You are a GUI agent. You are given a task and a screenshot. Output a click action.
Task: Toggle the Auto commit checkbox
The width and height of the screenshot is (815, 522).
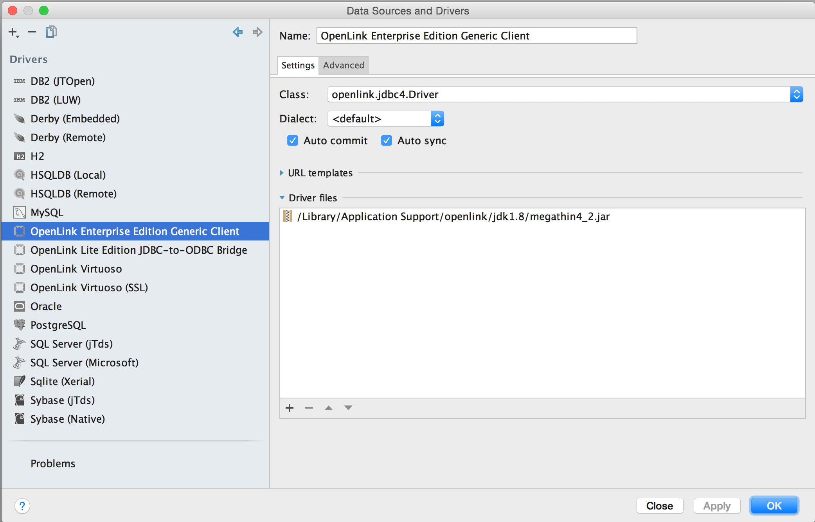(293, 140)
